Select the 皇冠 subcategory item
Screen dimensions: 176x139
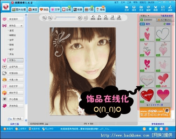pyautogui.click(x=12, y=30)
